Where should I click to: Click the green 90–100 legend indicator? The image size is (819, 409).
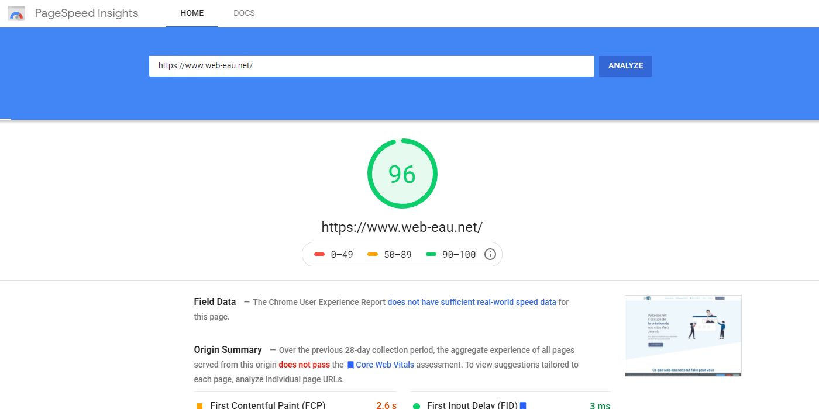tap(431, 254)
